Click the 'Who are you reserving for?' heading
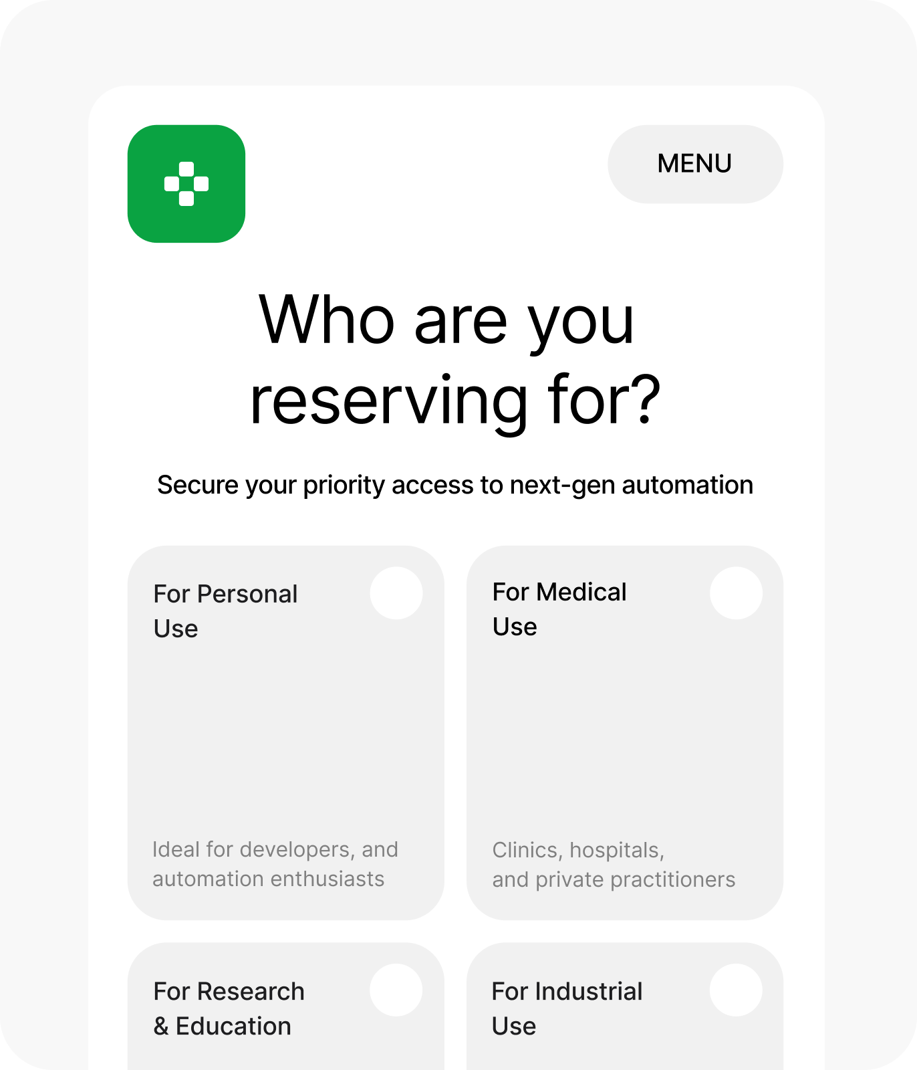This screenshot has width=917, height=1070. 455,360
